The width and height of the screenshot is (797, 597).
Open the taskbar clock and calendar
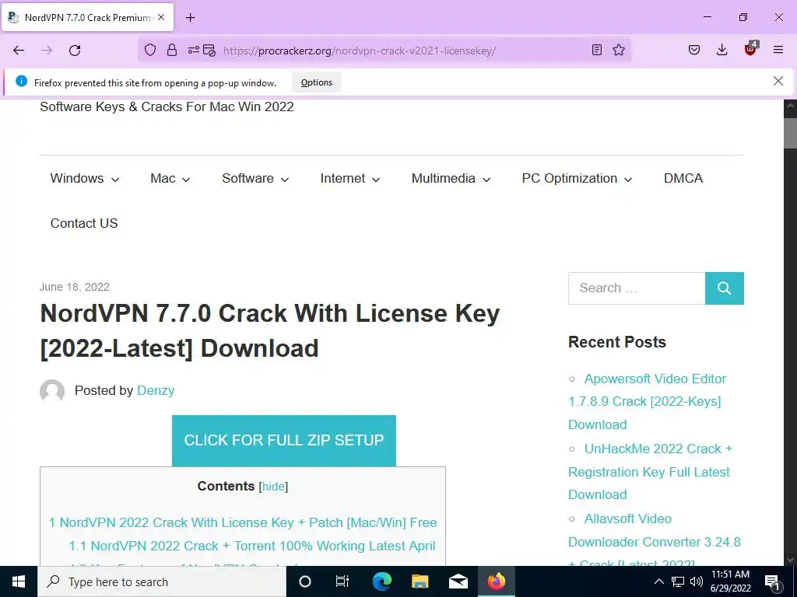(x=730, y=581)
